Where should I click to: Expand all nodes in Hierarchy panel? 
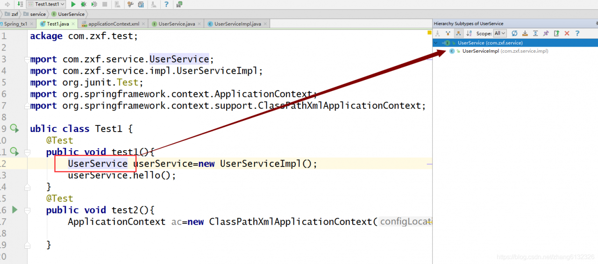click(535, 33)
